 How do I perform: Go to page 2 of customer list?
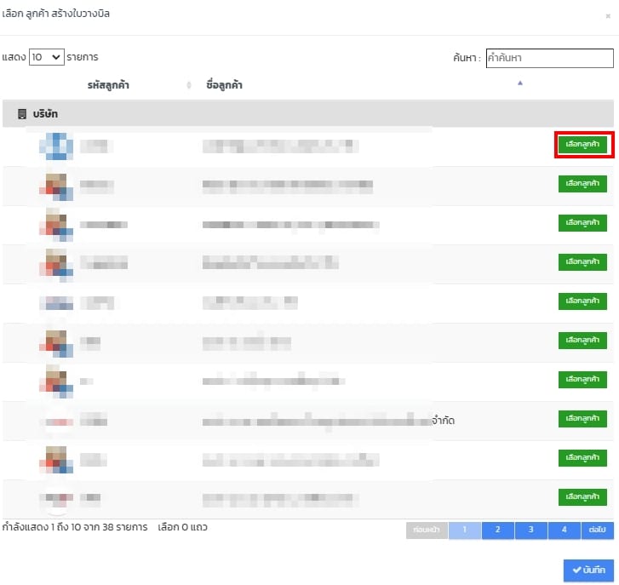497,530
